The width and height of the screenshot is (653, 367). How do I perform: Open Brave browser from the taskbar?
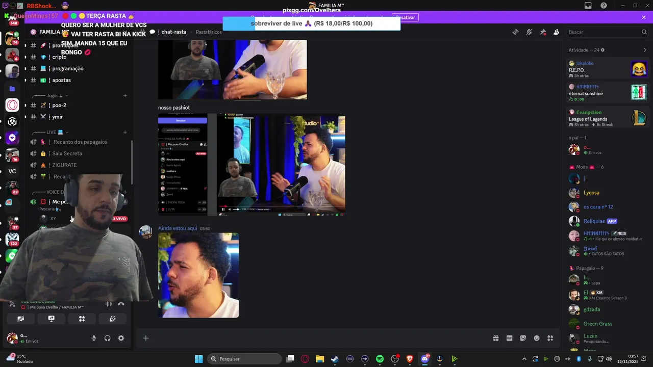pyautogui.click(x=410, y=359)
